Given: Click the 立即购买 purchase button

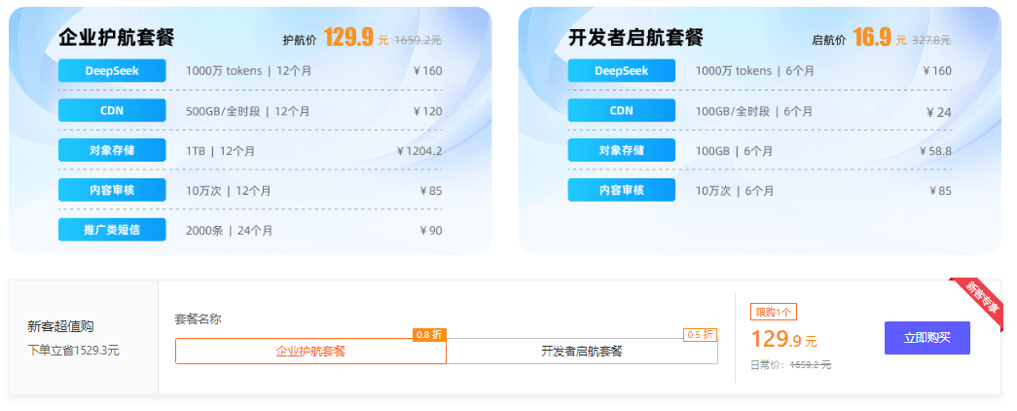Looking at the screenshot, I should coord(926,338).
